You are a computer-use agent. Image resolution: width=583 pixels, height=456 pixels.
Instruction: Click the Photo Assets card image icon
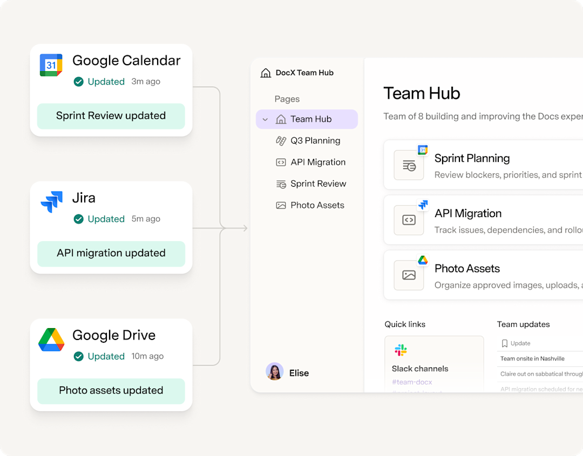[x=409, y=275]
